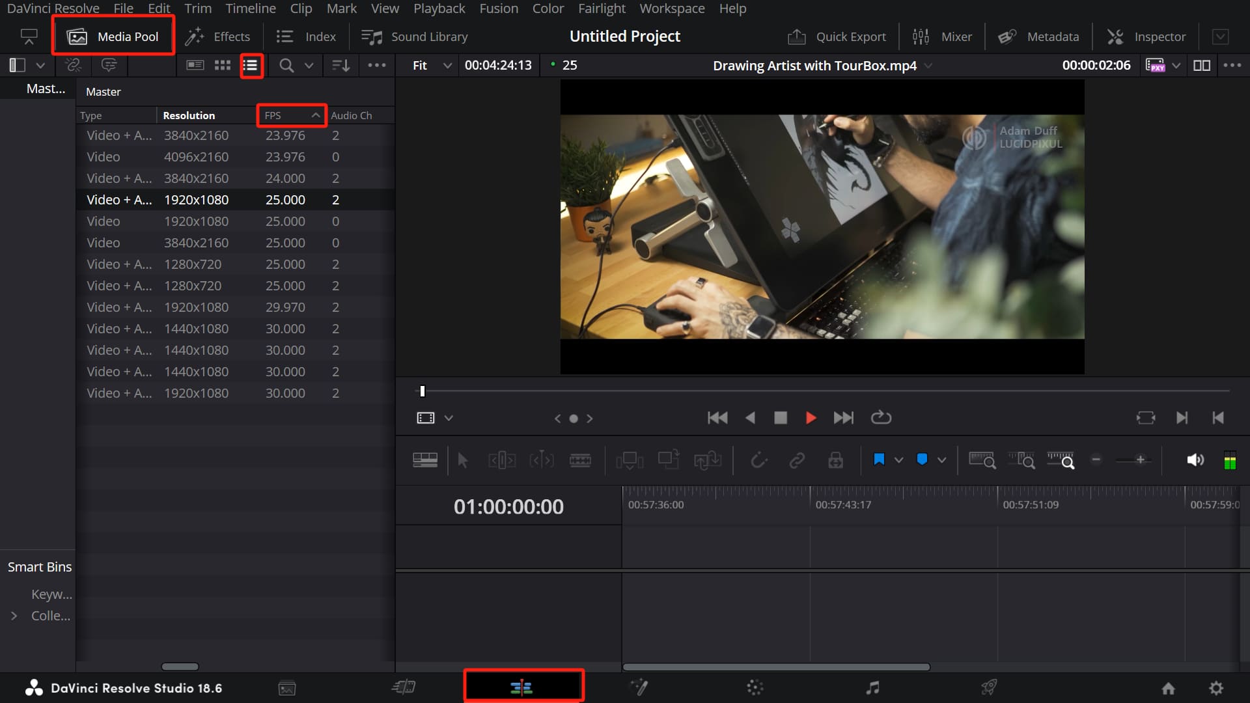
Task: Expand the Collections group in Smart Bins
Action: (x=16, y=615)
